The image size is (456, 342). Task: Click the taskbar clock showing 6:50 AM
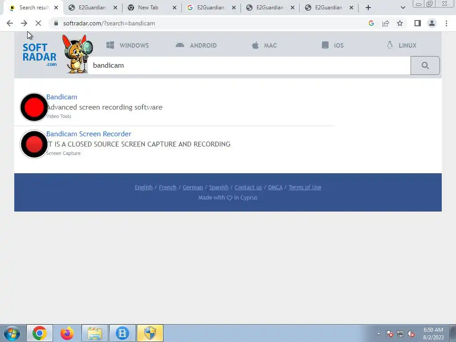coord(433,334)
